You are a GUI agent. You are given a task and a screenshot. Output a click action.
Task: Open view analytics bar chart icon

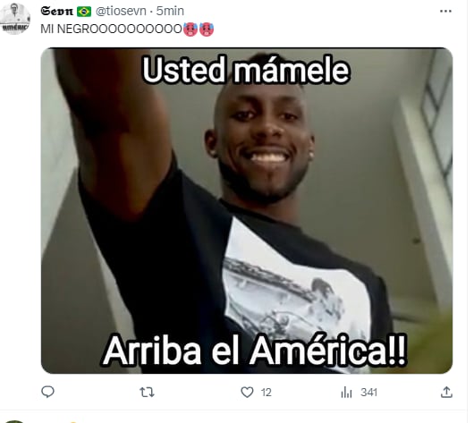click(x=346, y=393)
